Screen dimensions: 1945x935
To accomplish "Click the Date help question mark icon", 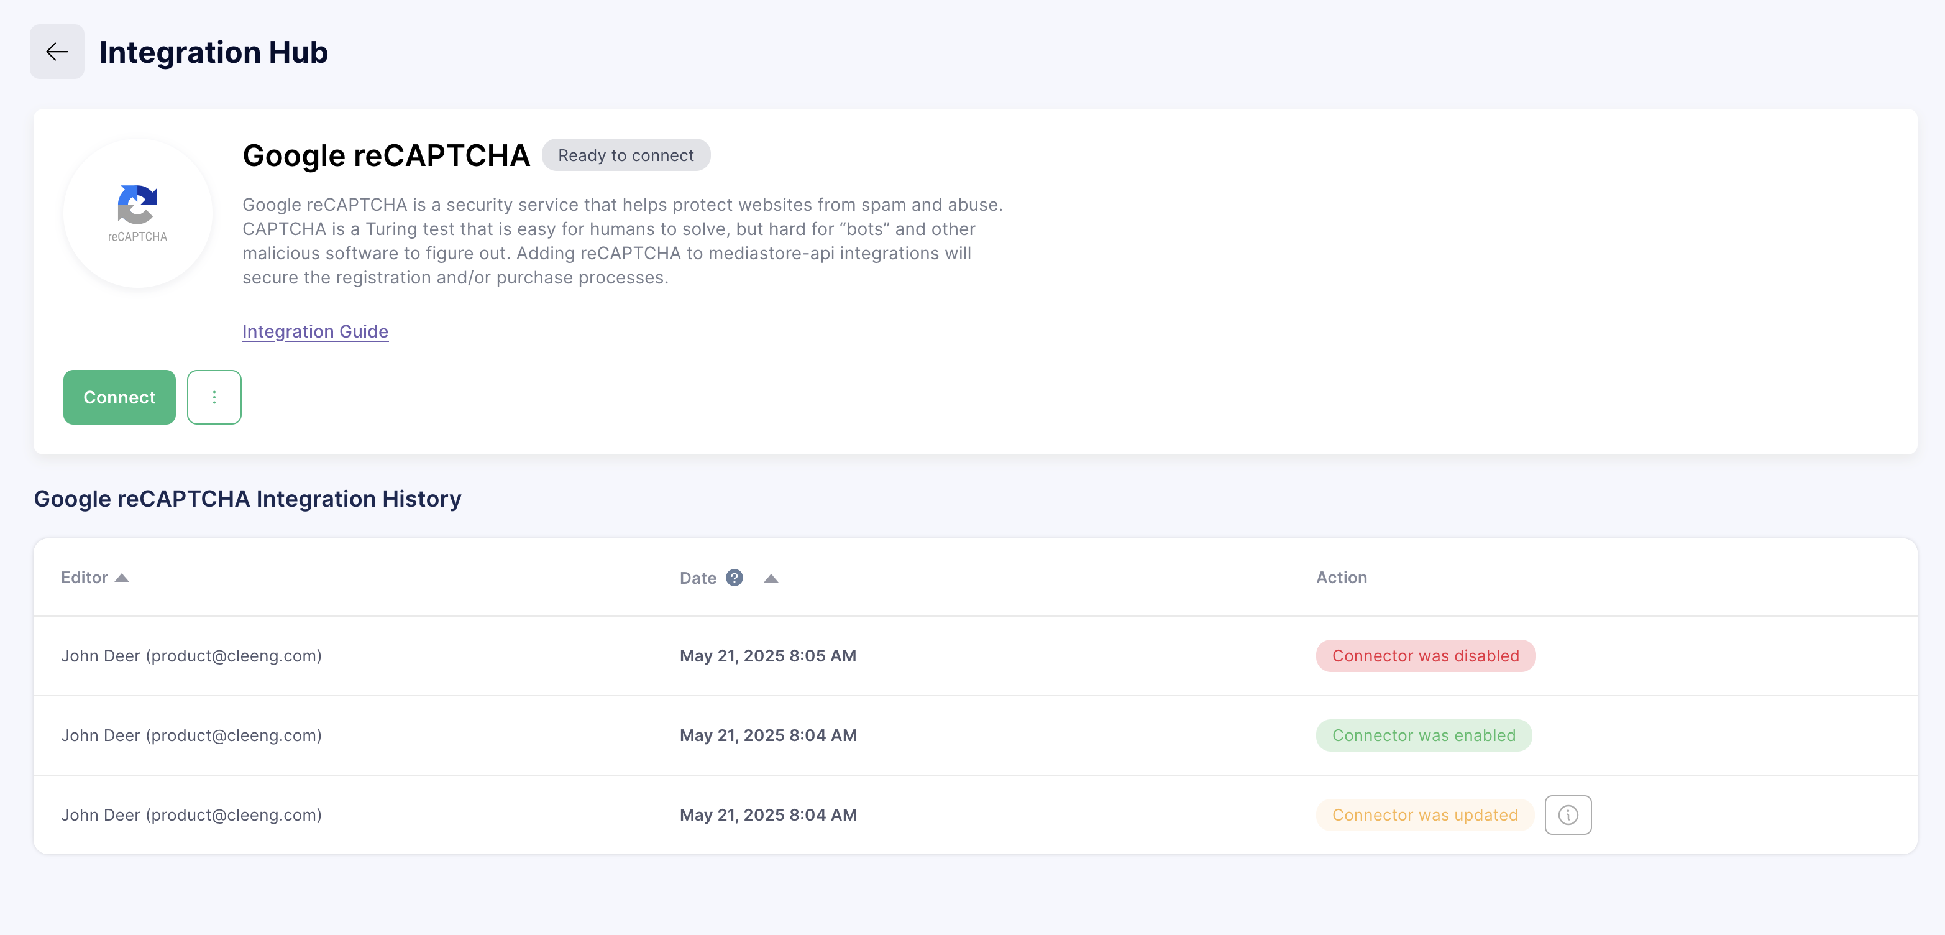I will click(734, 578).
